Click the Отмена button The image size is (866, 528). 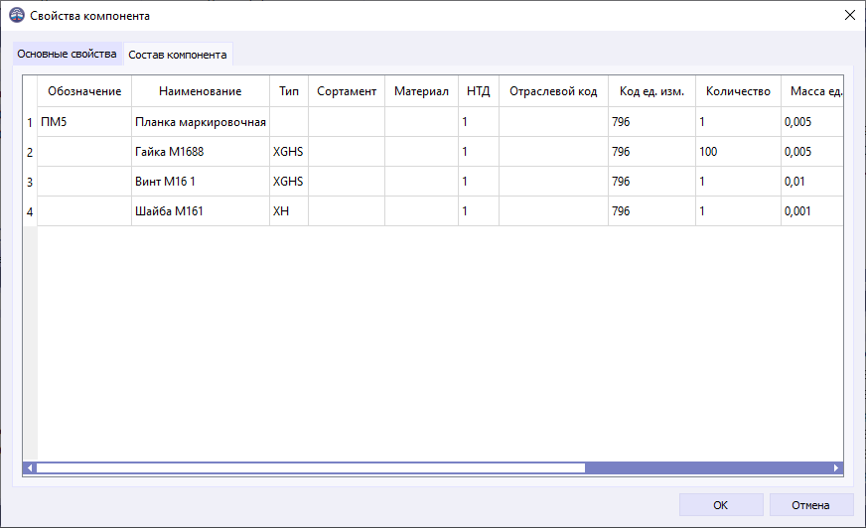pyautogui.click(x=810, y=505)
